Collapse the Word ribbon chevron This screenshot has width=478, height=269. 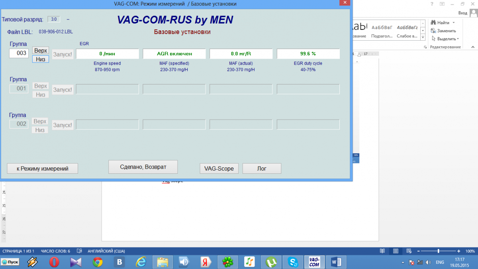473,47
